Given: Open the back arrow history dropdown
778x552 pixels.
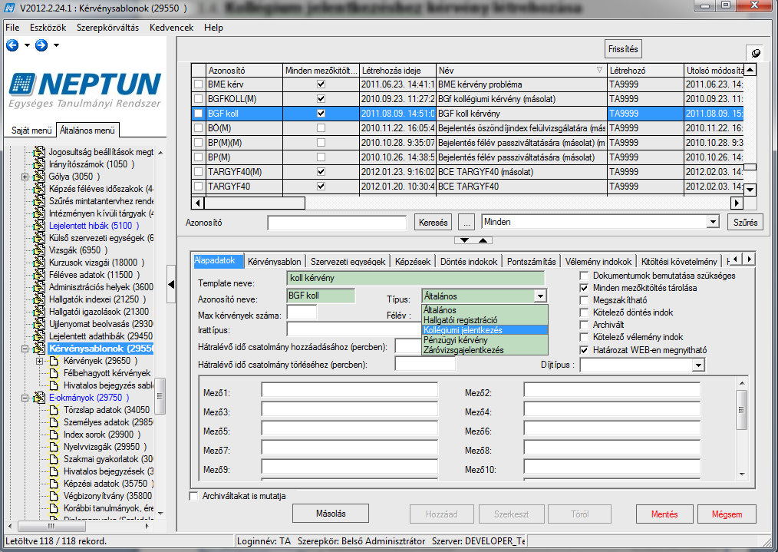Looking at the screenshot, I should click(27, 45).
